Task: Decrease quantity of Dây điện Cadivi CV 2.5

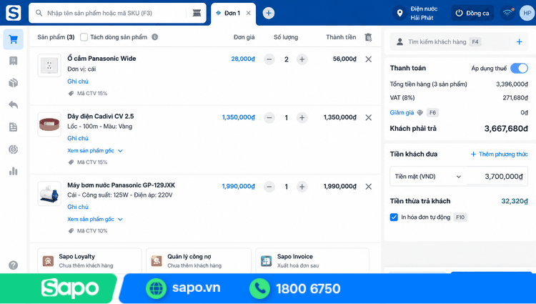Action: (x=269, y=118)
